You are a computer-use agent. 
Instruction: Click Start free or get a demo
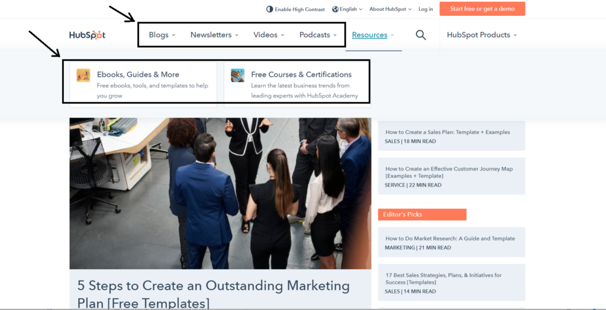click(482, 9)
